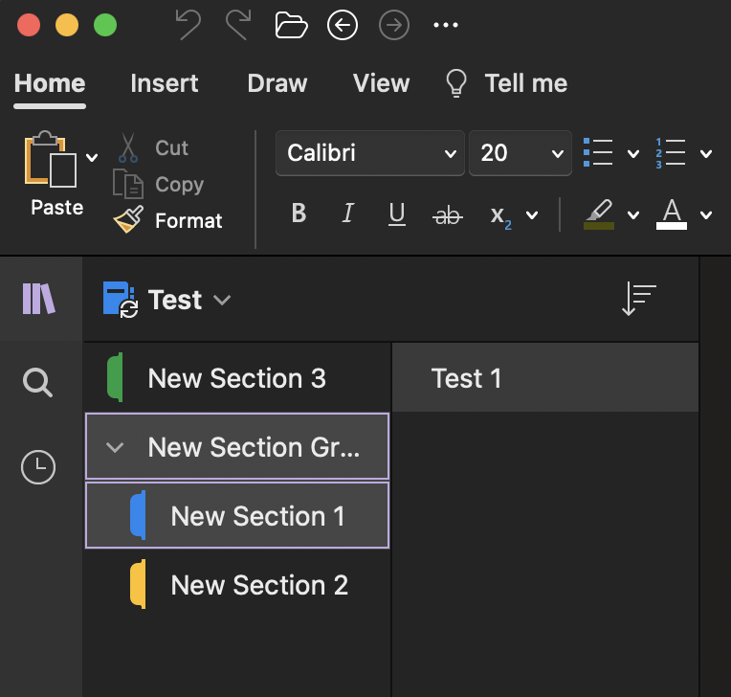This screenshot has width=731, height=697.
Task: Select the New Section Gr... group
Action: click(237, 446)
